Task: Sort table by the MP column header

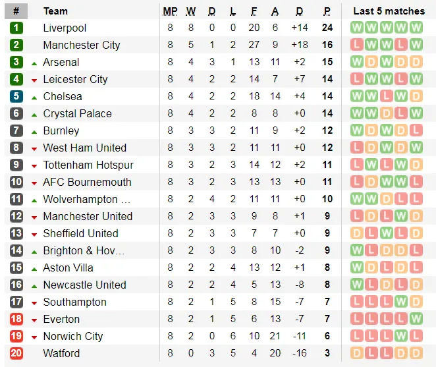Action: (x=170, y=11)
